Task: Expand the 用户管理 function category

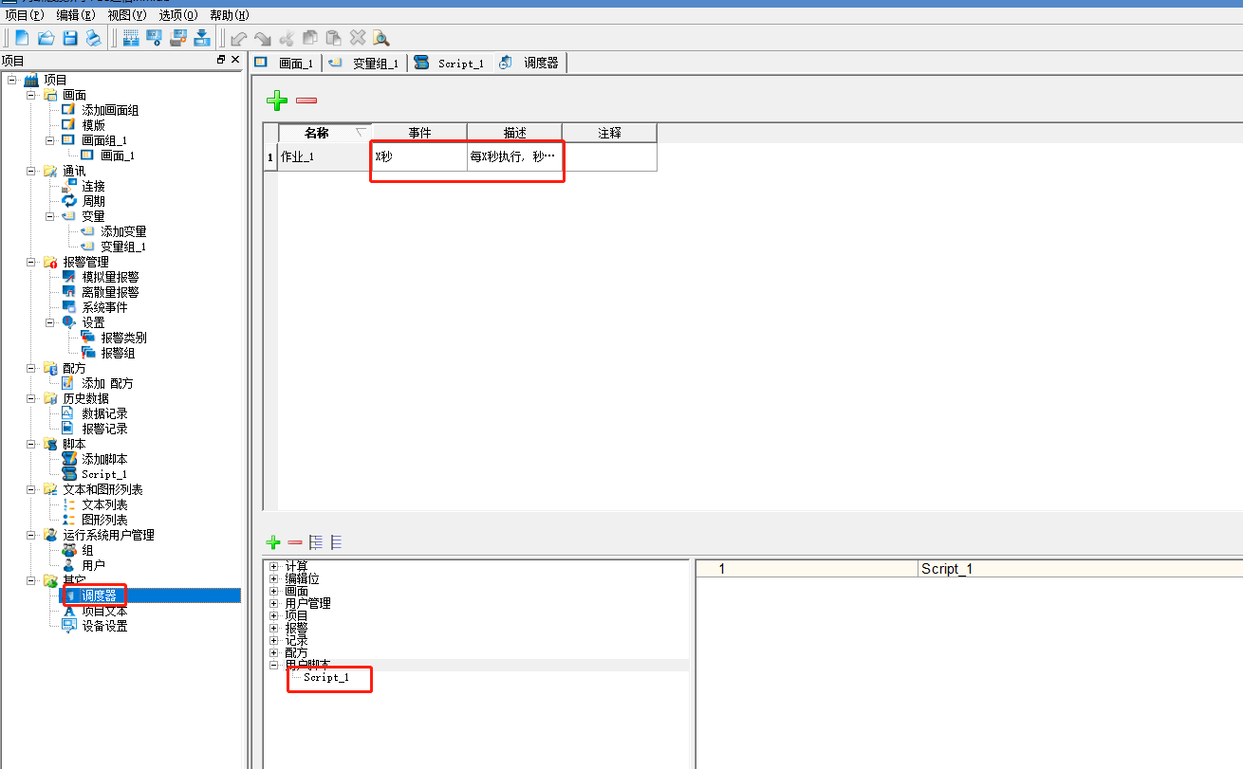Action: [274, 603]
